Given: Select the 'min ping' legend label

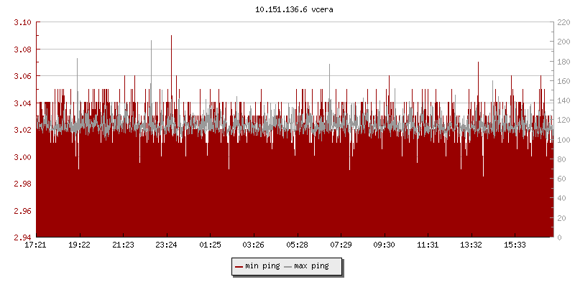Looking at the screenshot, I should pos(262,266).
